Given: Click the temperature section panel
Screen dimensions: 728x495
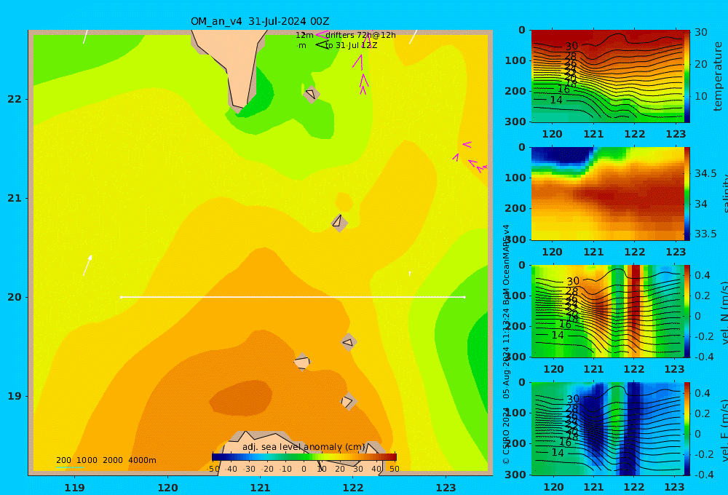Looking at the screenshot, I should tap(607, 76).
